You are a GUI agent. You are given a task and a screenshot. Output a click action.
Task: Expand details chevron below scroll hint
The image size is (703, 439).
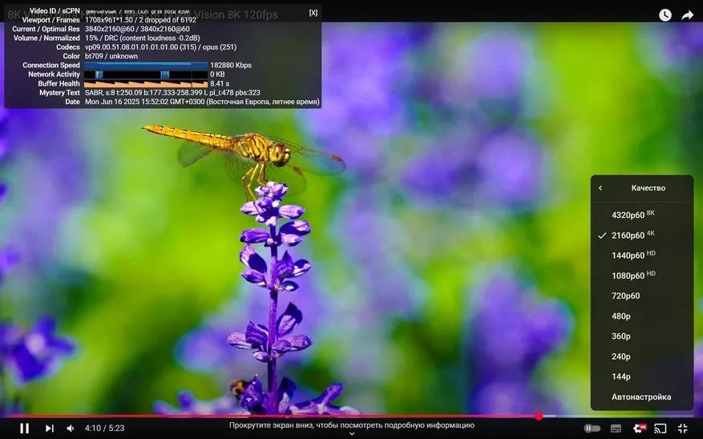pos(351,434)
